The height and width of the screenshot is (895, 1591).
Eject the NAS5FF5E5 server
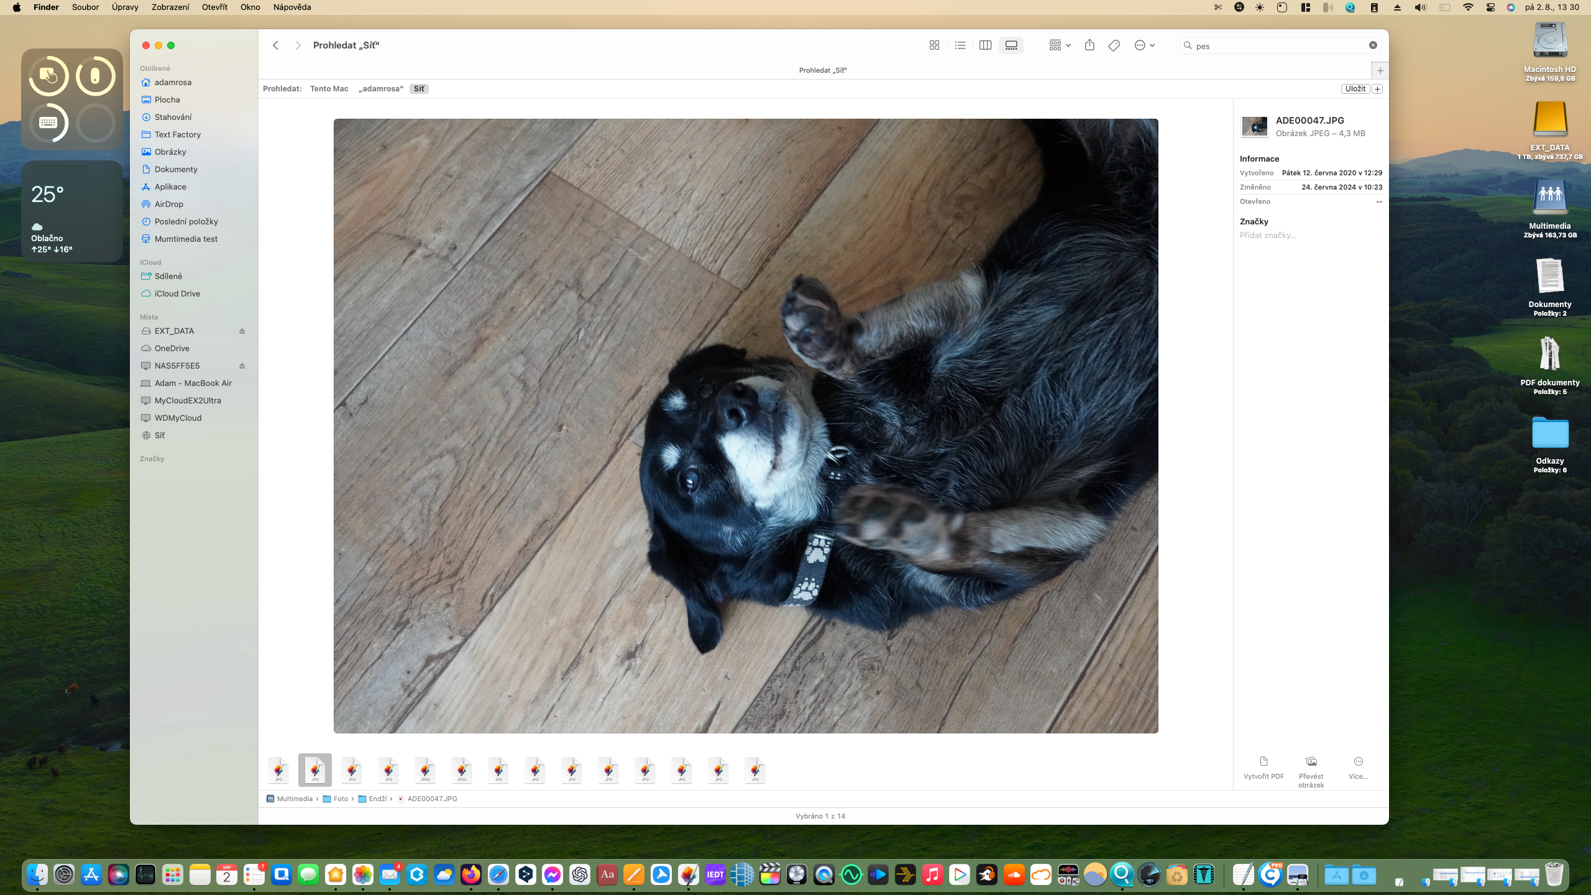click(242, 366)
